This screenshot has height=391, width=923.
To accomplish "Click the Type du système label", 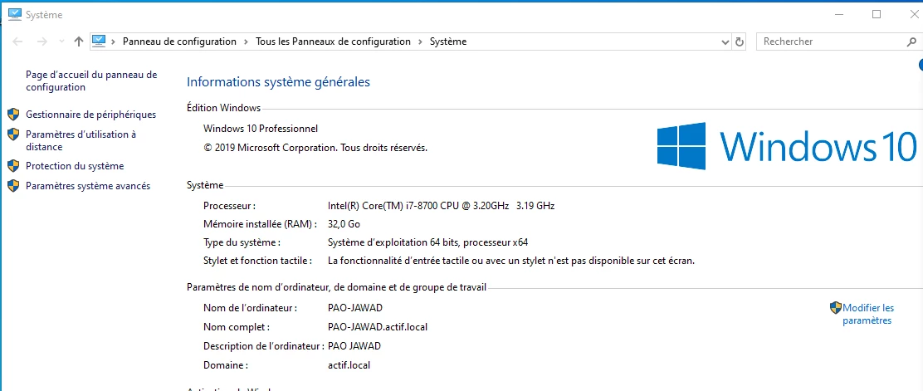I will (x=242, y=242).
